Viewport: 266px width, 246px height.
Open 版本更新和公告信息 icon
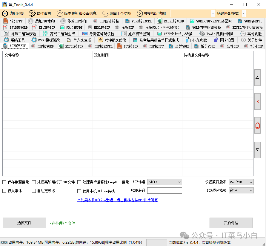tap(60, 13)
